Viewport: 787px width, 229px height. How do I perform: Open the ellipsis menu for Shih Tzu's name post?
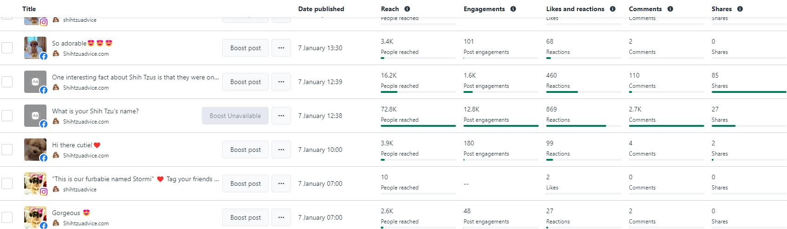(281, 116)
